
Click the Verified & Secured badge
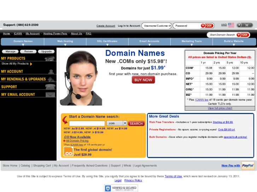point(121,188)
